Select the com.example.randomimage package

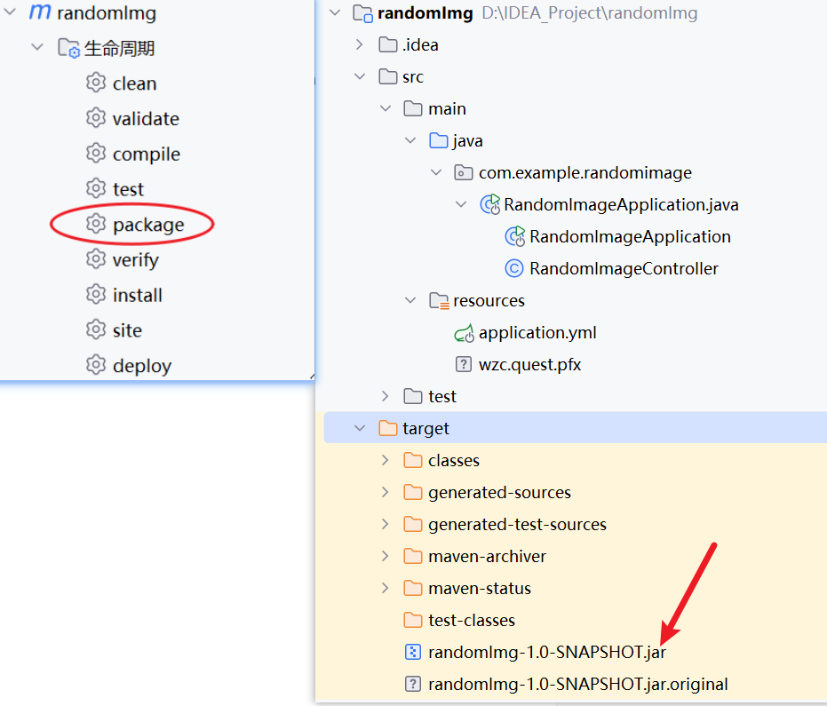tap(584, 173)
